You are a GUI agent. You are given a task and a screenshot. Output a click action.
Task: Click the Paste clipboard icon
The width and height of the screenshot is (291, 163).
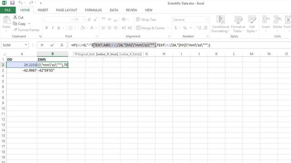tap(6, 20)
